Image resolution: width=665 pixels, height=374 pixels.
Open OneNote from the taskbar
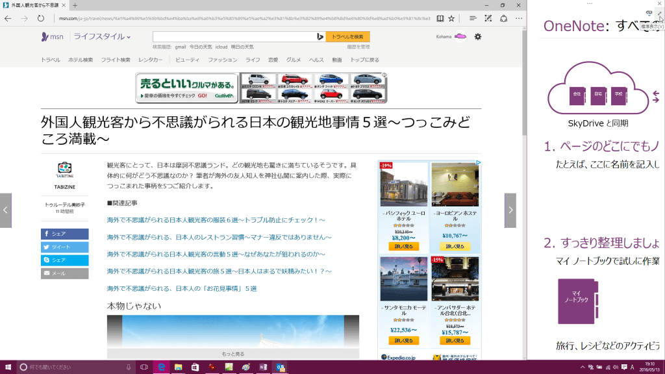click(x=263, y=368)
